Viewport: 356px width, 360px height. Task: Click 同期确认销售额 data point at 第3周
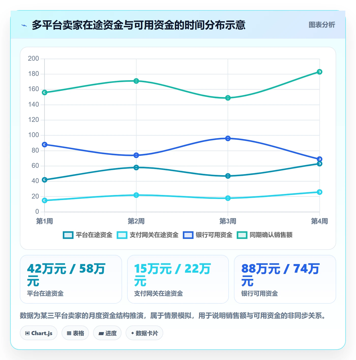[228, 98]
